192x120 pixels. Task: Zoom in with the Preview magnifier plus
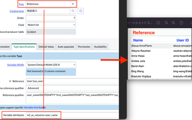173,23
